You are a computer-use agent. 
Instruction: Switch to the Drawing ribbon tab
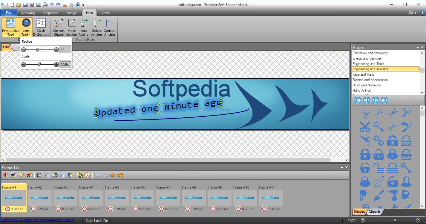point(29,13)
